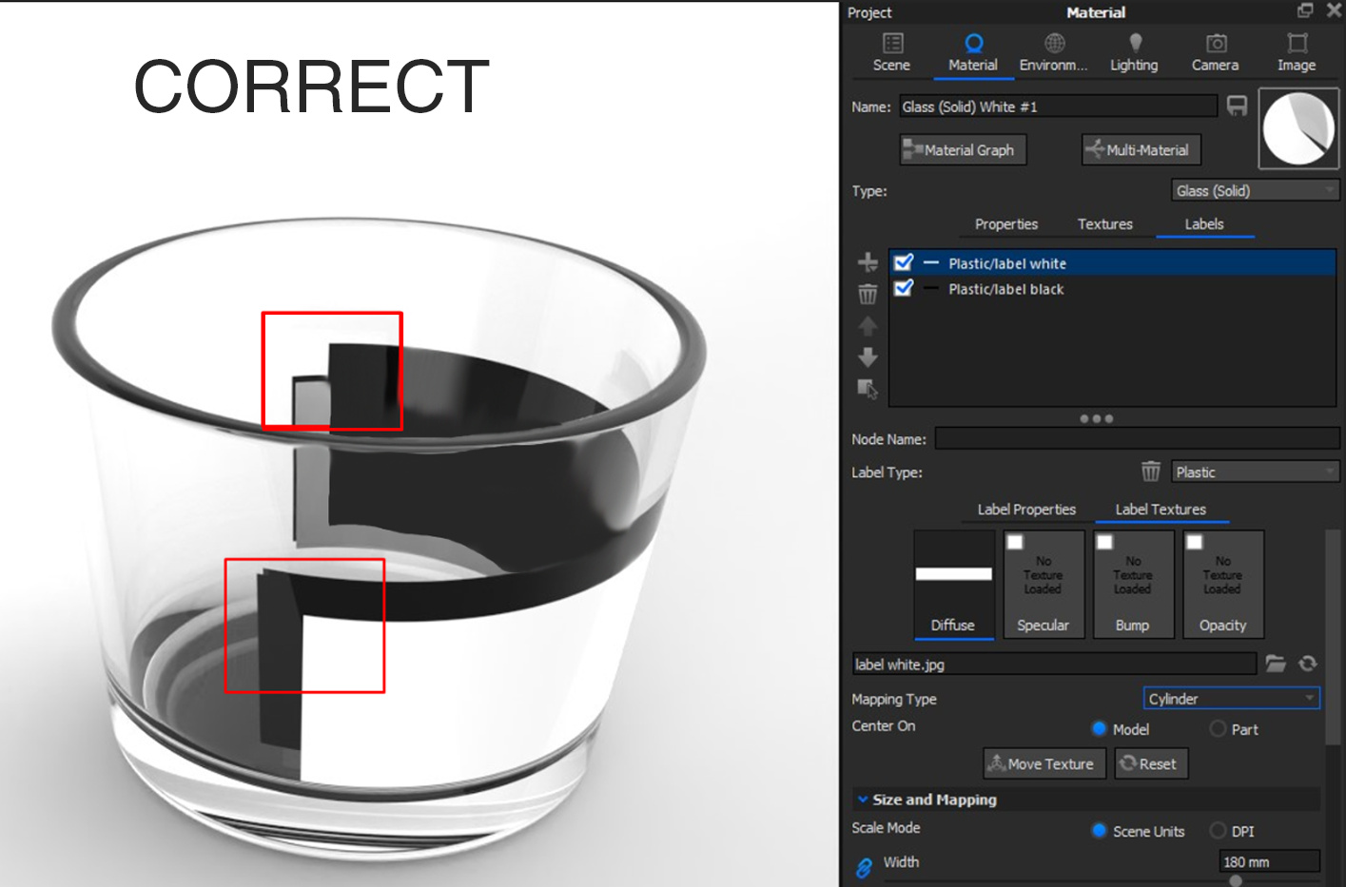Click the Material Graph button
Viewport: 1346px width, 887px height.
coord(963,149)
